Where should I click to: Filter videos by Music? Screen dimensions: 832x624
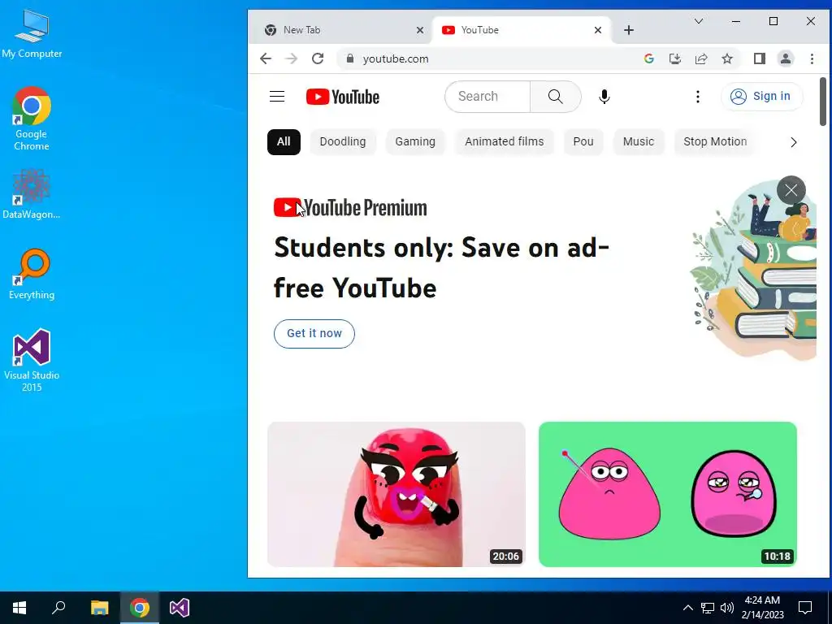pos(639,141)
